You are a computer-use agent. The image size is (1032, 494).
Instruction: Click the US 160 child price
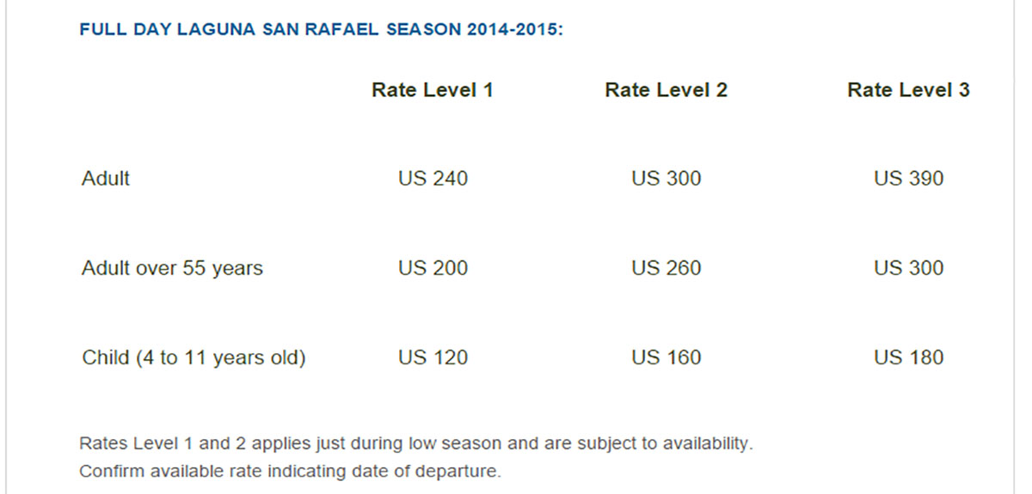(666, 357)
